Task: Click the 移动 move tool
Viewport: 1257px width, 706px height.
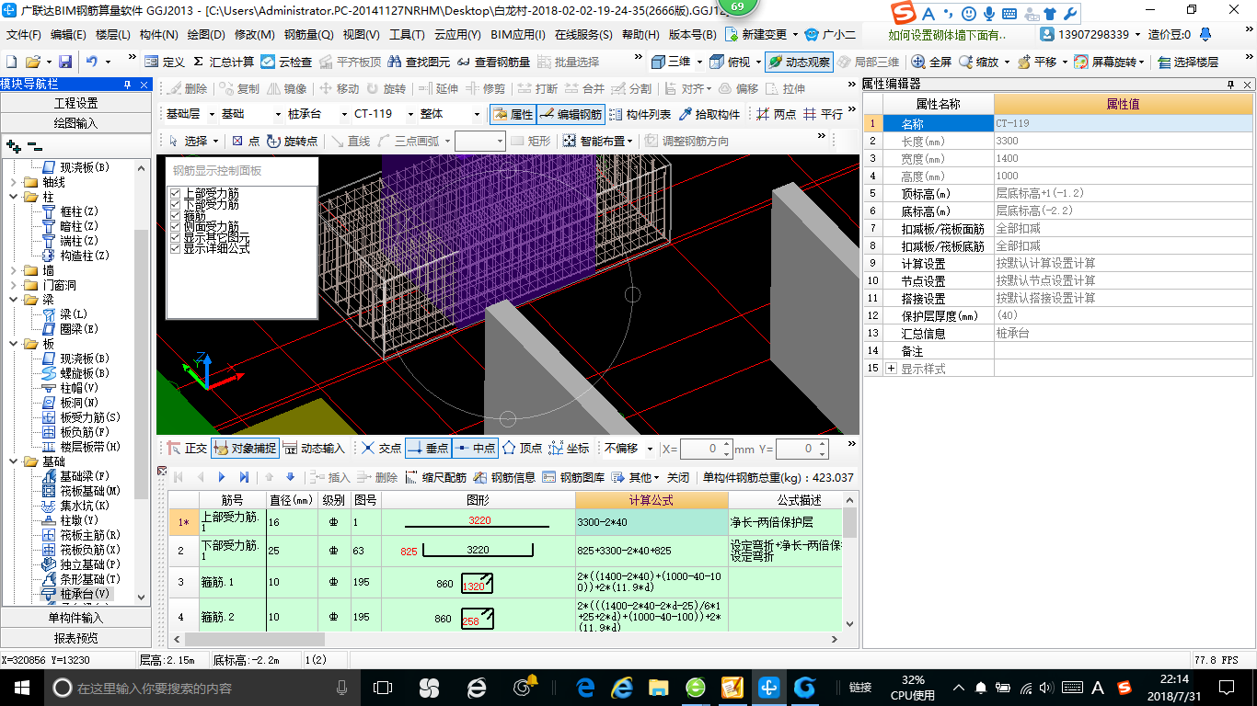Action: pos(339,88)
